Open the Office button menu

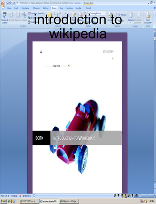point(3,5)
